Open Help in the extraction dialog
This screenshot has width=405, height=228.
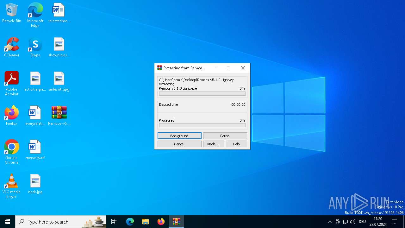click(236, 144)
